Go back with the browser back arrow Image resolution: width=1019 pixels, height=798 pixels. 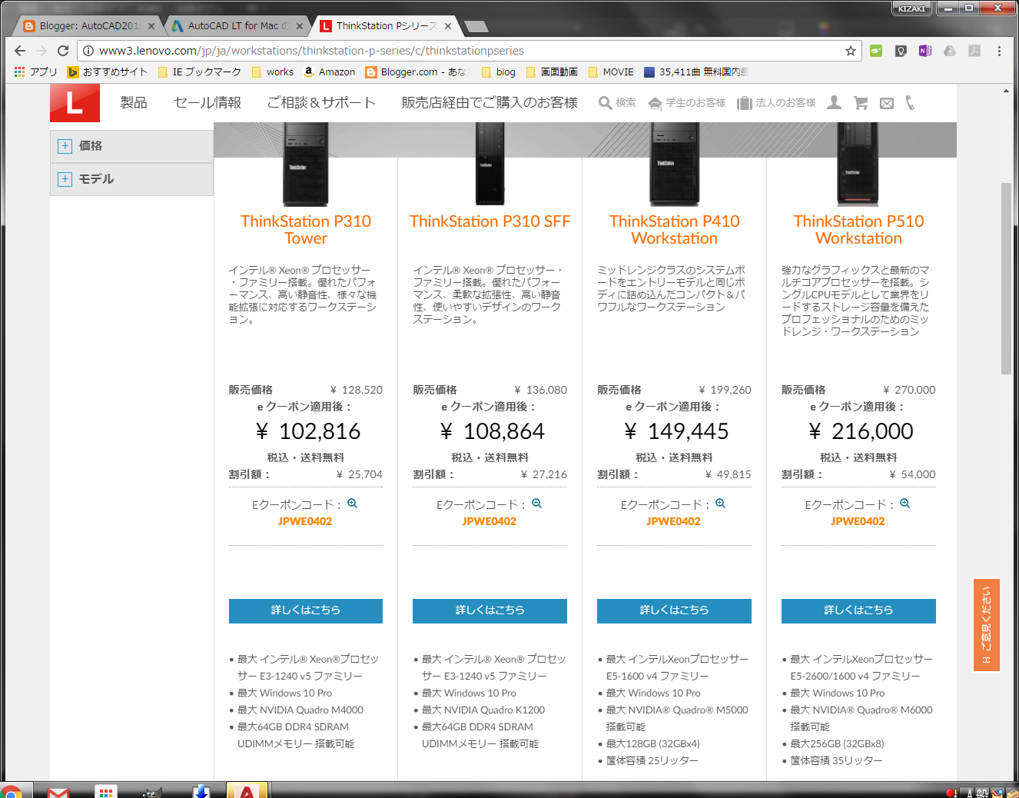click(20, 51)
